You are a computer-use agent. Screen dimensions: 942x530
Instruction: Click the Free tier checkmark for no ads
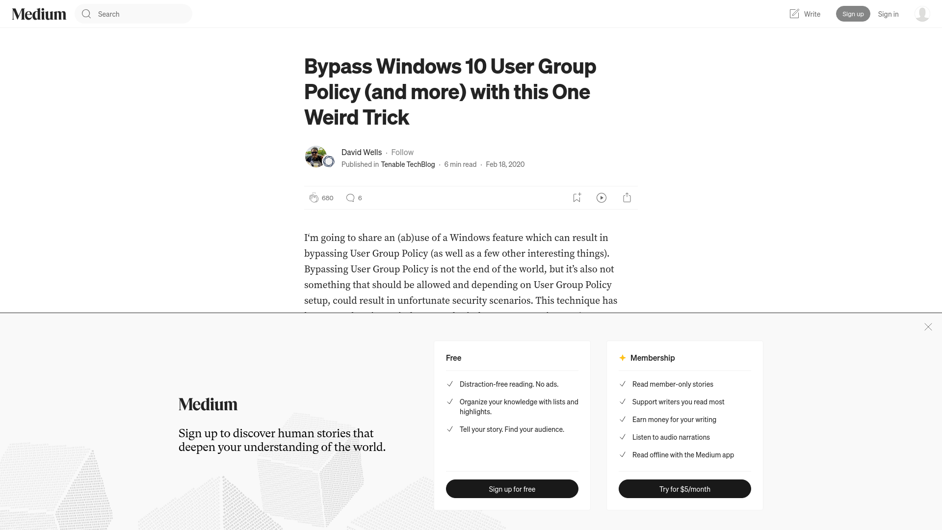click(449, 384)
